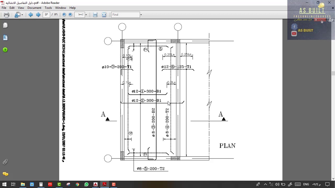Open the Document menu
The height and width of the screenshot is (188, 335).
34,8
